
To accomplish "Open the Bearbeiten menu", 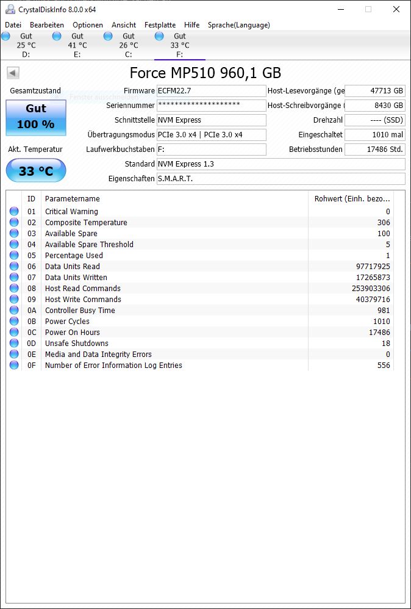I will 47,25.
